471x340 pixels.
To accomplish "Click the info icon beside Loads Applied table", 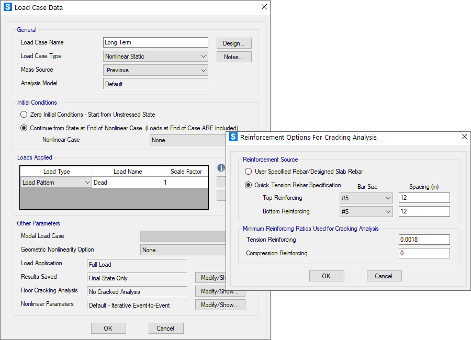I will (x=221, y=168).
